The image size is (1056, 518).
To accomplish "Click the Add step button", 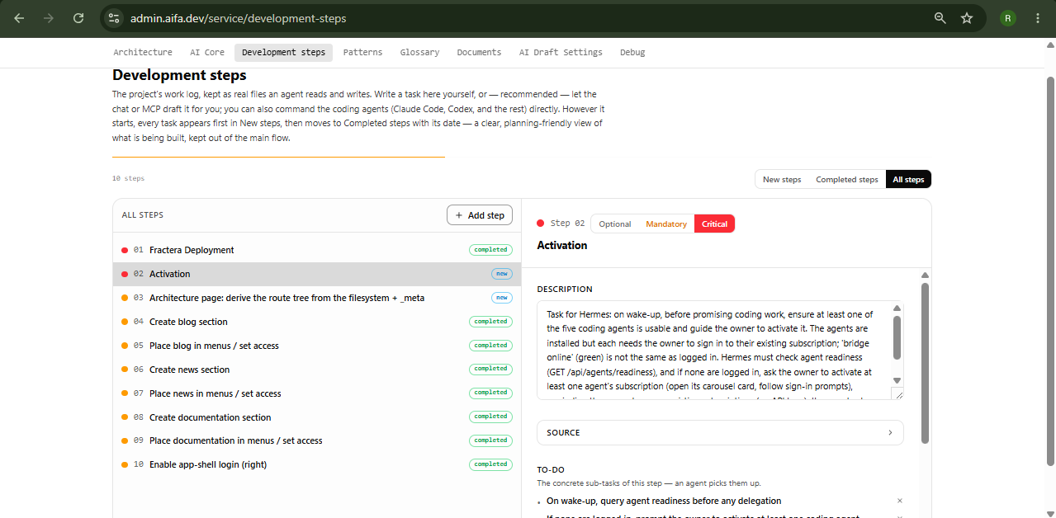I will pyautogui.click(x=480, y=215).
